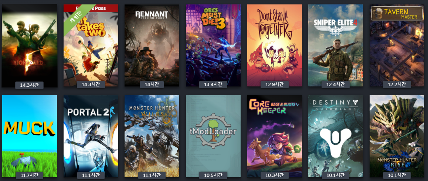Click the Tavern Master beer mug logo
428x181 pixels.
click(377, 14)
